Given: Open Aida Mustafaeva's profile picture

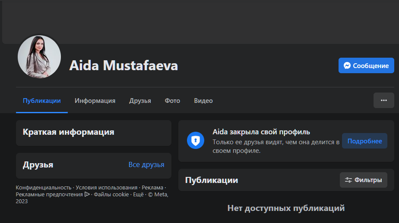Looking at the screenshot, I should pos(39,56).
